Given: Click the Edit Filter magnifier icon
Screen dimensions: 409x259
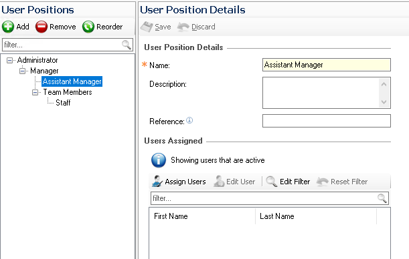Looking at the screenshot, I should tap(272, 182).
